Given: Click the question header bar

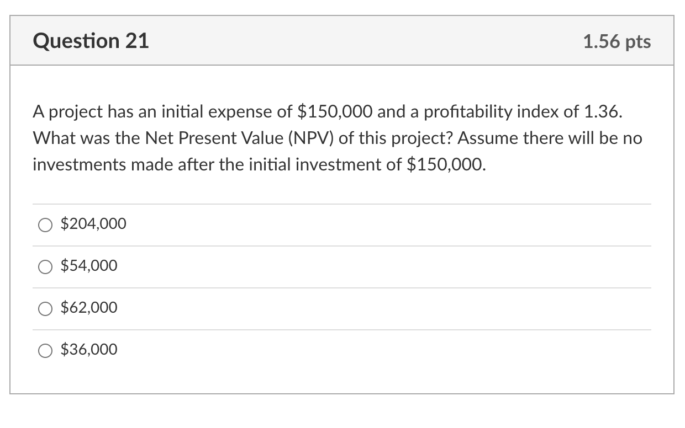Looking at the screenshot, I should pos(342,40).
